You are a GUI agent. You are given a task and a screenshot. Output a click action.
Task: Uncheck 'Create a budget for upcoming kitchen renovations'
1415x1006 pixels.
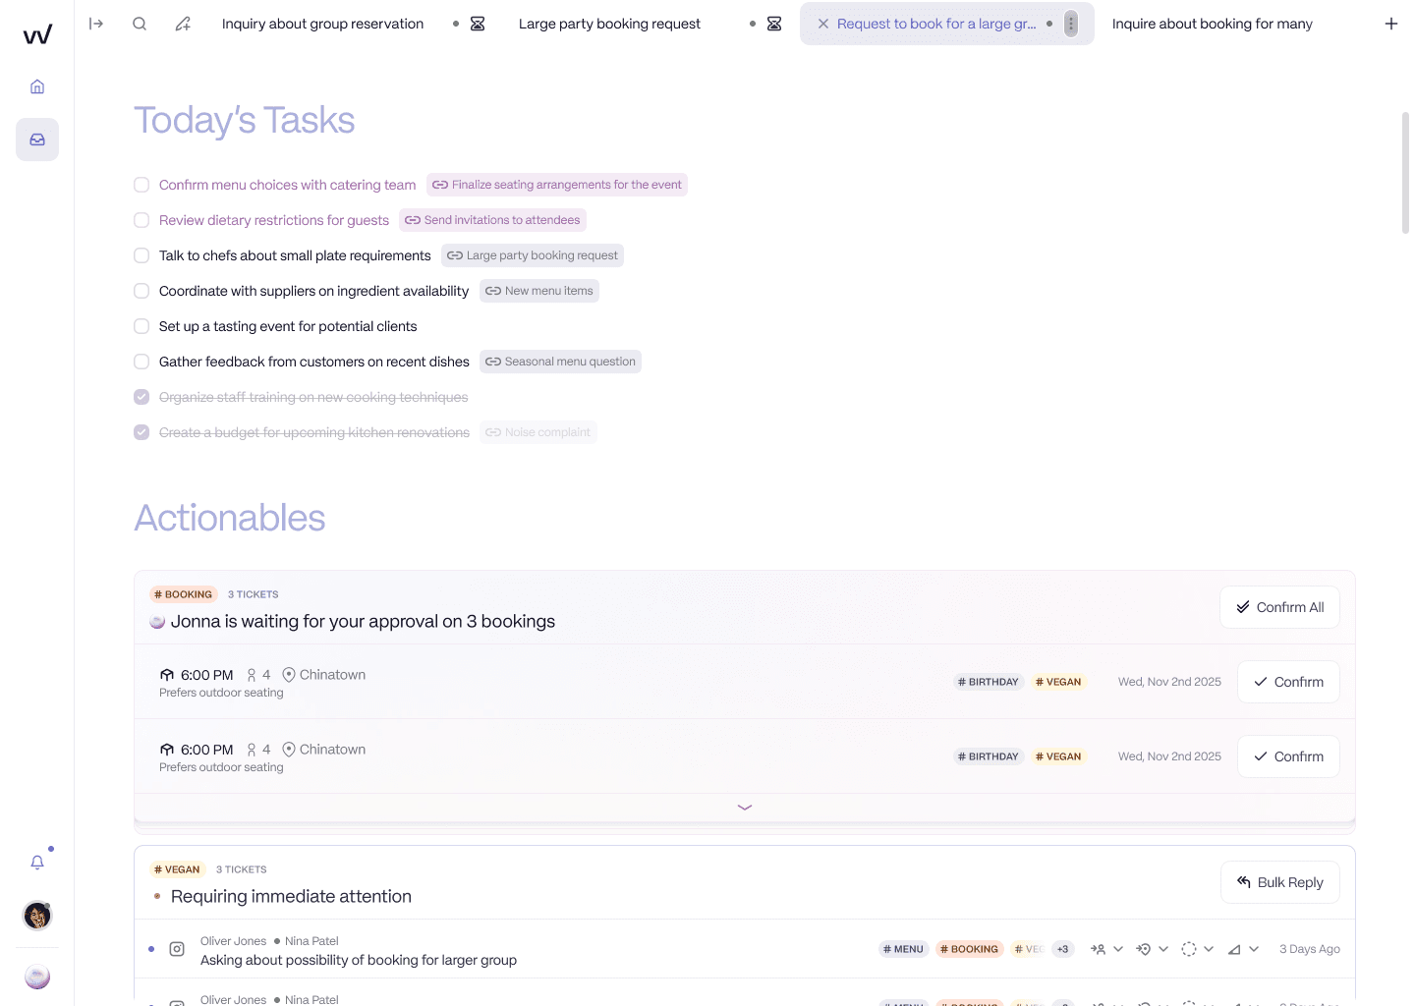(x=141, y=432)
